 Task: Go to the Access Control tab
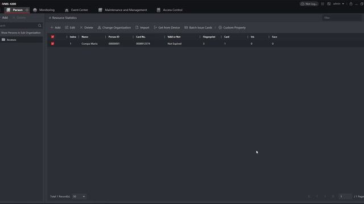(x=169, y=10)
